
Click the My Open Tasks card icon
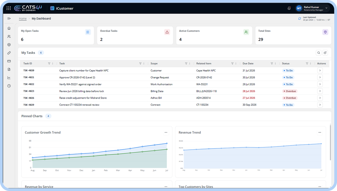(x=88, y=32)
